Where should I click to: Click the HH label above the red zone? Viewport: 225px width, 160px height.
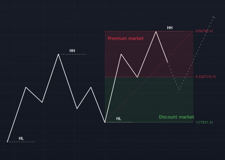(170, 28)
